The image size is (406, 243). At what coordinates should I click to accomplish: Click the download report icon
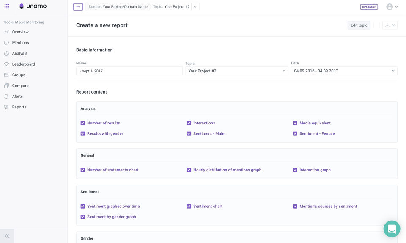[x=387, y=25]
